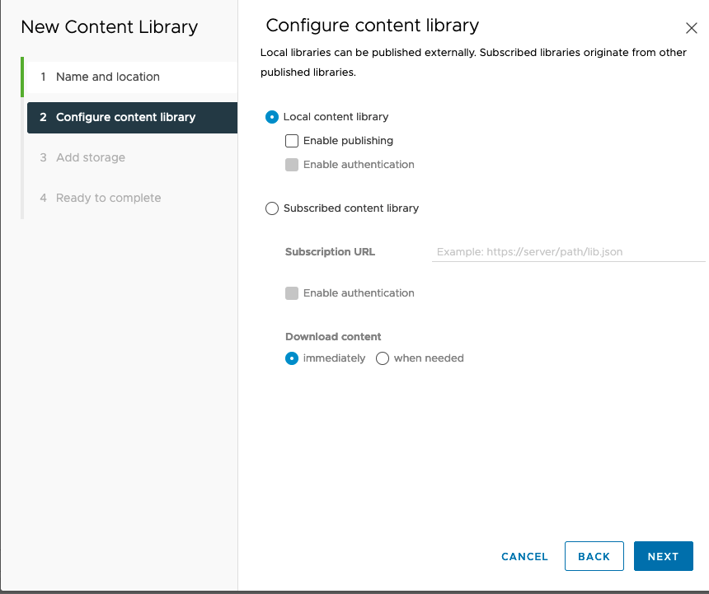Select the Local content library option
This screenshot has height=594, width=709.
click(x=272, y=117)
